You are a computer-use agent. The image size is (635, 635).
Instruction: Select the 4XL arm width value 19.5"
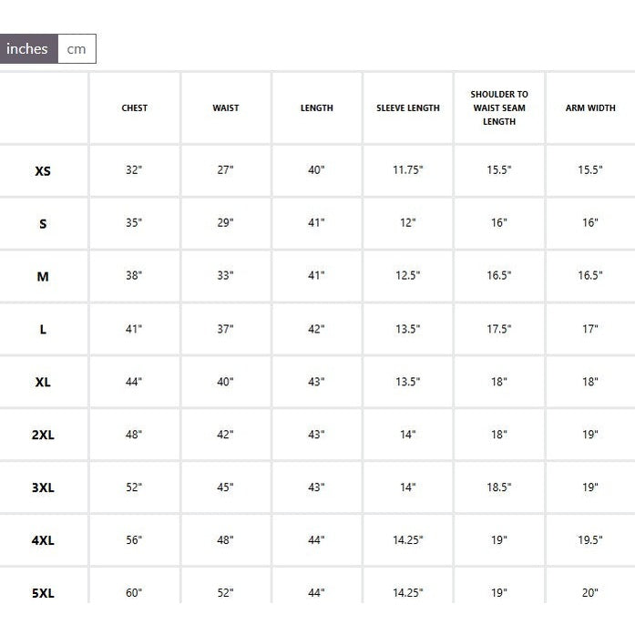[x=590, y=540]
